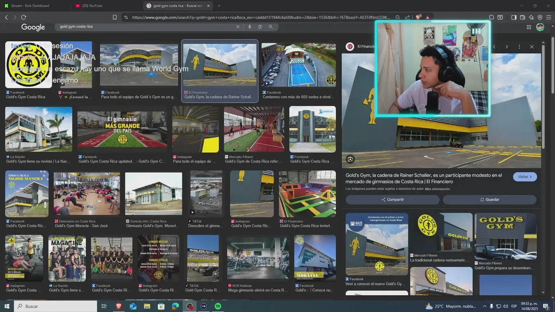The image size is (555, 312).
Task: Open related 'Vení a conocer el nuevo Gold's Gy...' image
Action: [x=377, y=244]
